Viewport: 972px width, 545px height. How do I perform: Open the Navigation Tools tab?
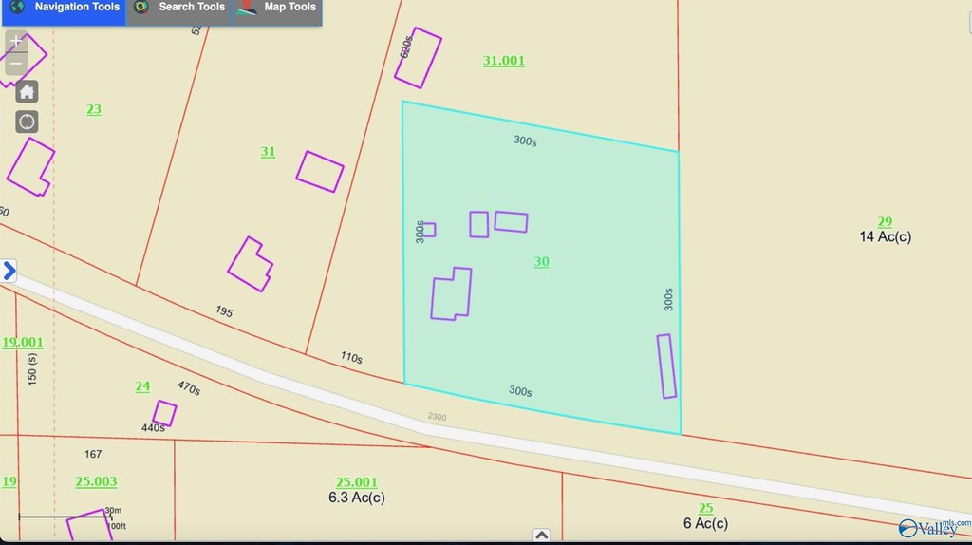pyautogui.click(x=77, y=8)
